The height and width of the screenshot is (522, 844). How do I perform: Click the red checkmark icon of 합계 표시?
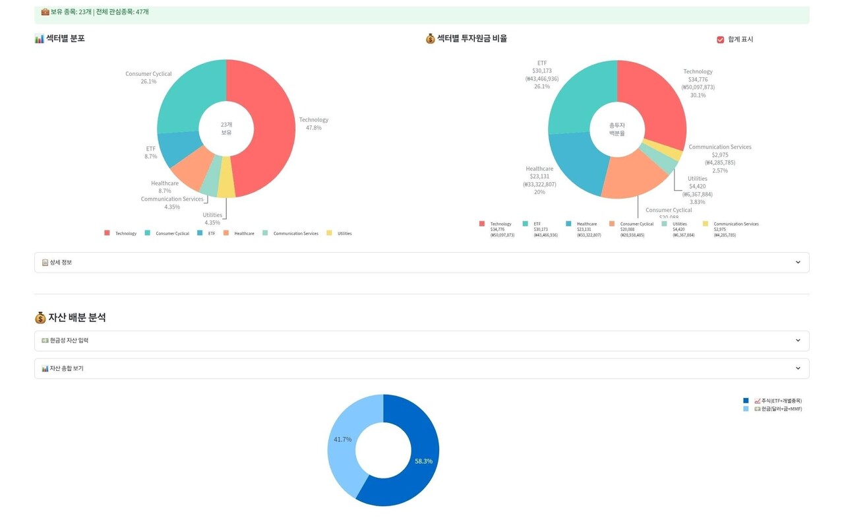pos(720,40)
